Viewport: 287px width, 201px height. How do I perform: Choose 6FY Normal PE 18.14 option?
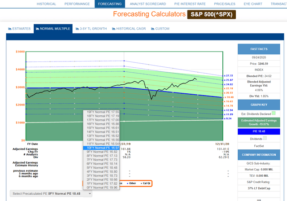101,164
